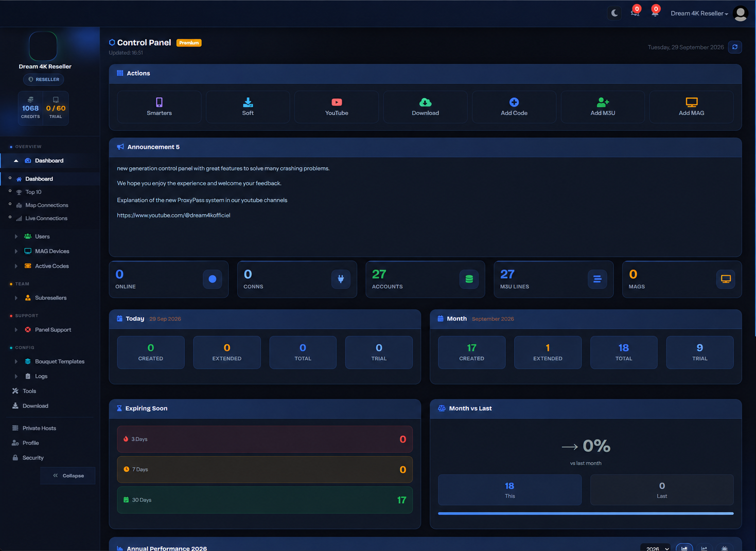756x551 pixels.
Task: Open the Dream 4K YouTube channel link
Action: coord(173,215)
